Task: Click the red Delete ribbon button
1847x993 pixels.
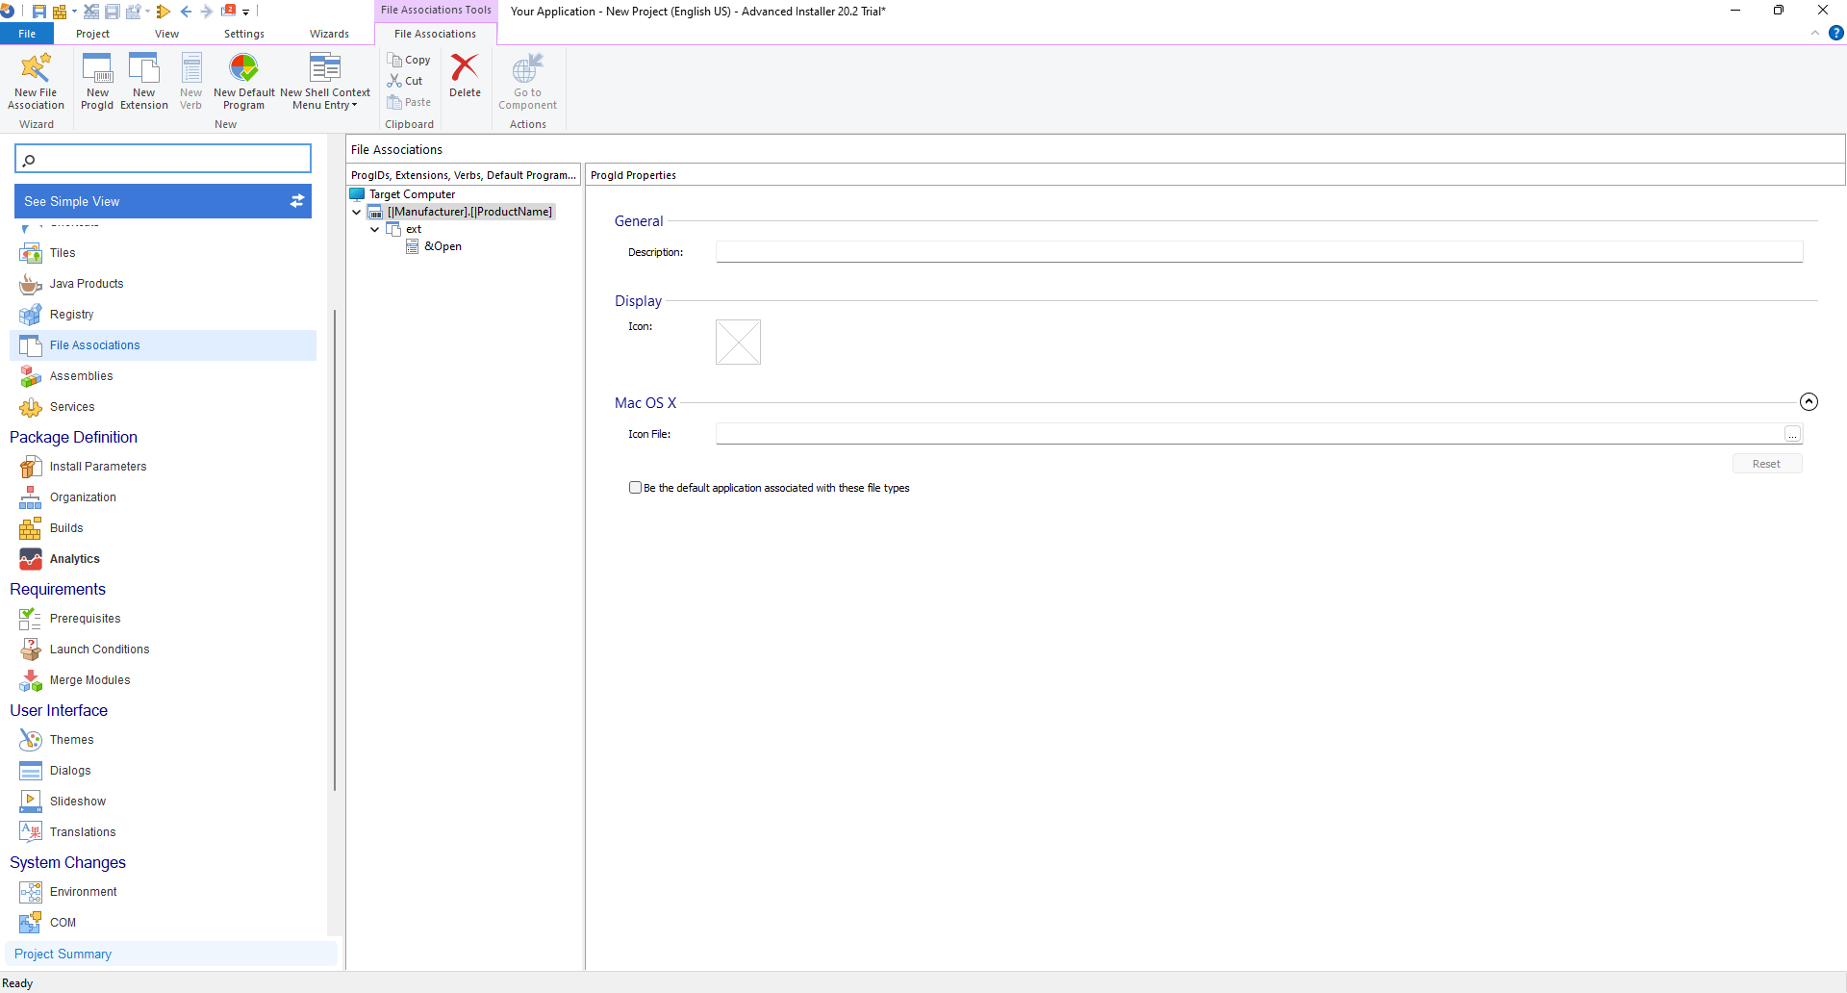Action: (x=465, y=76)
